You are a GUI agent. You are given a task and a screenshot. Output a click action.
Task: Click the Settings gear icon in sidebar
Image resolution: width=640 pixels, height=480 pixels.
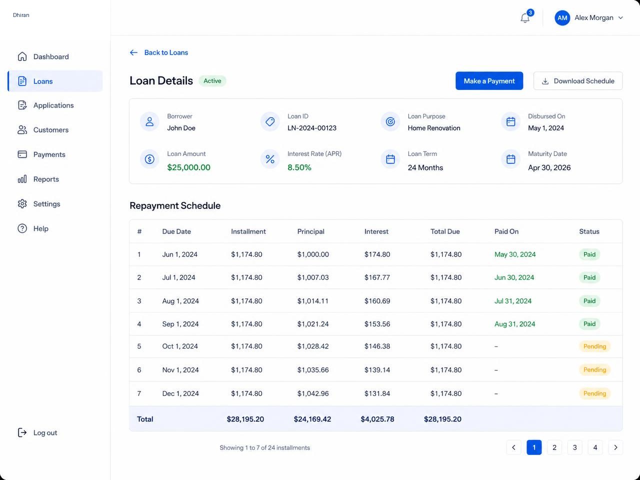pyautogui.click(x=22, y=203)
